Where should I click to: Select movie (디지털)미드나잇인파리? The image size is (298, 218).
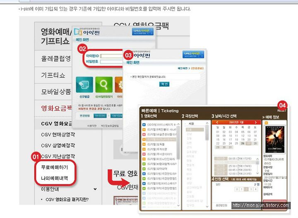tap(161, 159)
